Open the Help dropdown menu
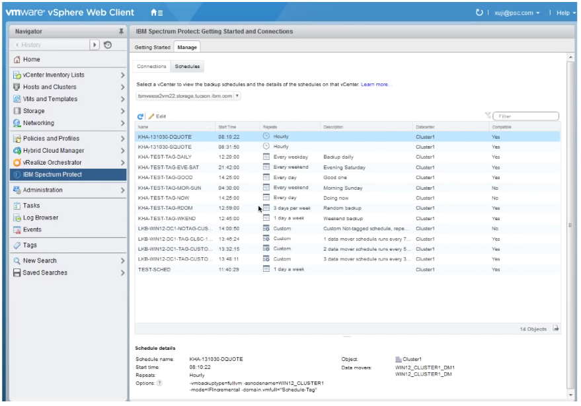The width and height of the screenshot is (581, 406). click(566, 13)
